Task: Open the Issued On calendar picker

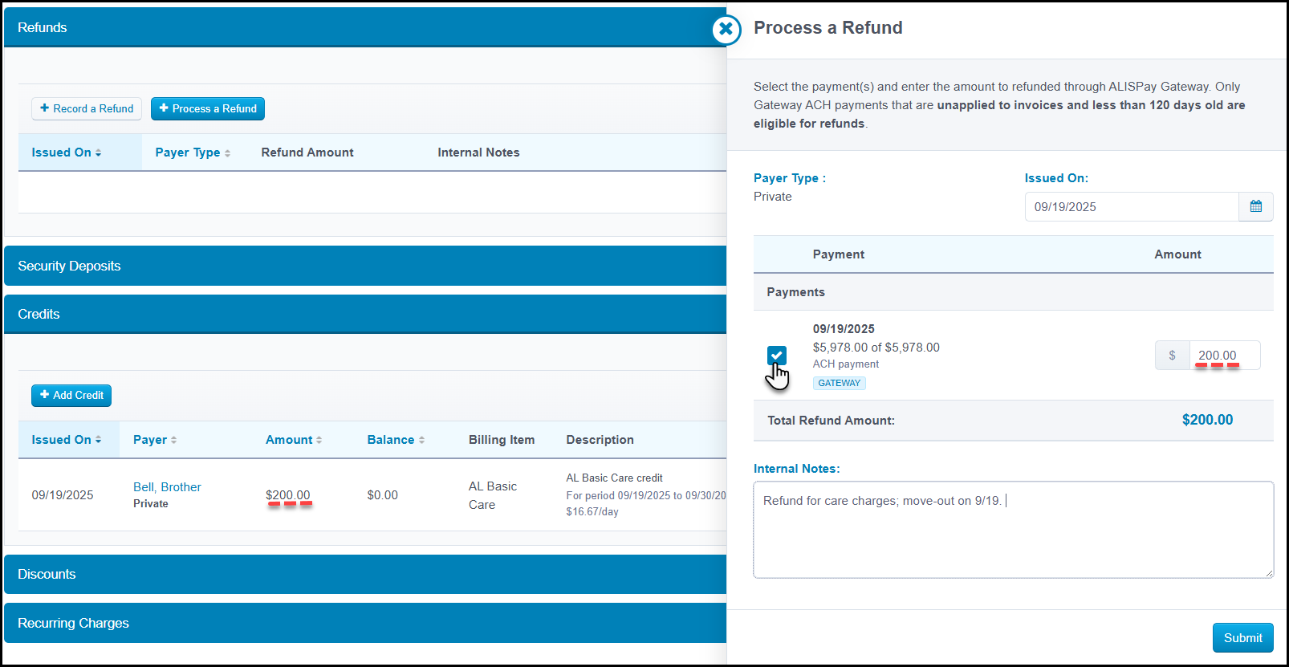Action: pyautogui.click(x=1255, y=206)
